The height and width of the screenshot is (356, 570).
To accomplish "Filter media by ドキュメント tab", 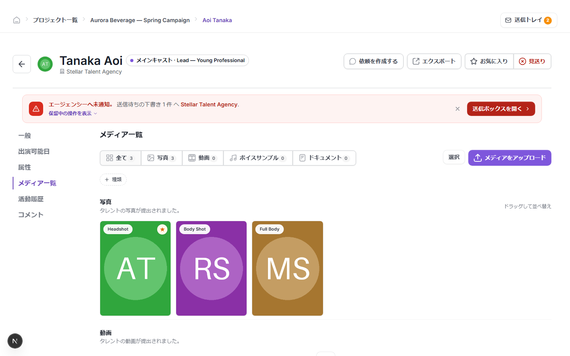I will point(324,158).
